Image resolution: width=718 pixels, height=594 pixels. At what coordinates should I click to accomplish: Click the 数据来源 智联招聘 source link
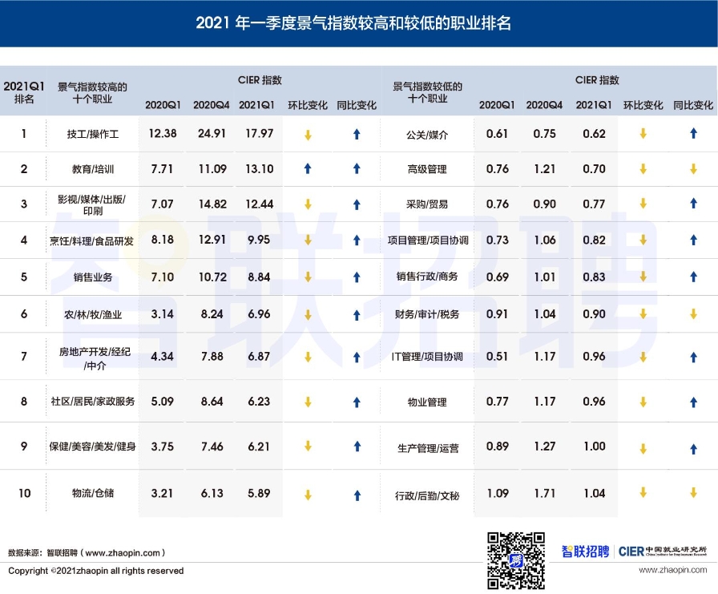(x=87, y=552)
